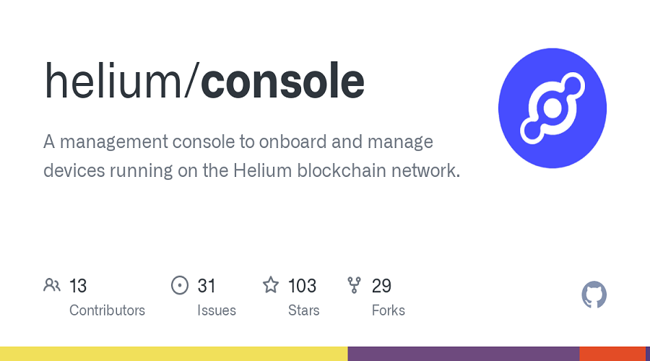The height and width of the screenshot is (361, 650).
Task: Click the "helium" owner name
Action: [x=113, y=80]
